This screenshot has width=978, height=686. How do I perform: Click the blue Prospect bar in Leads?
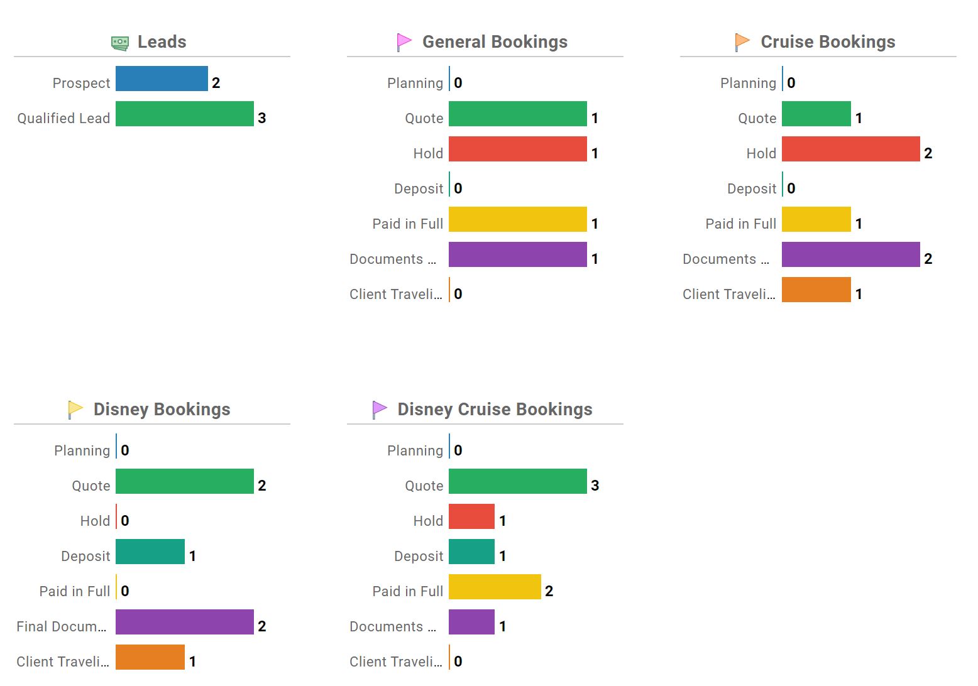[x=162, y=79]
